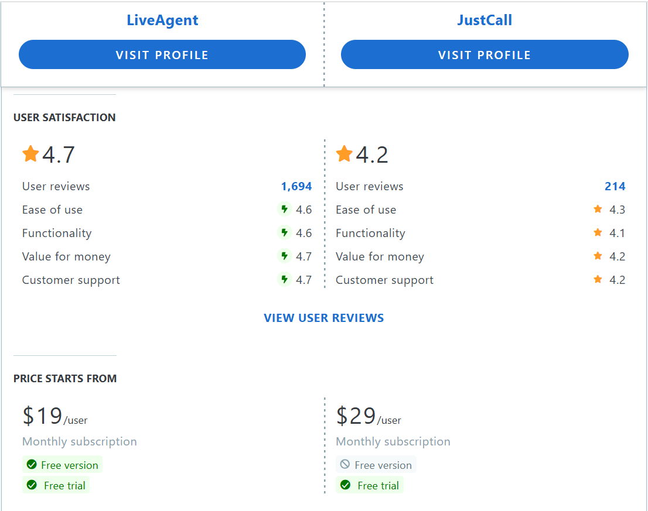Toggle the Free version badge under LiveAgent pricing
648x511 pixels.
[62, 465]
